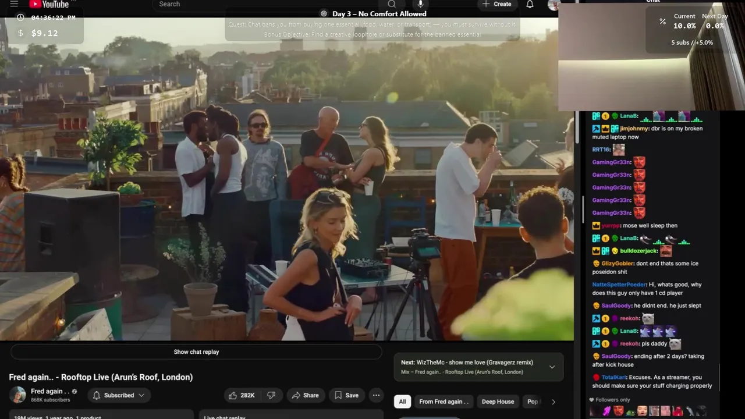Click Show chat replay button

196,351
